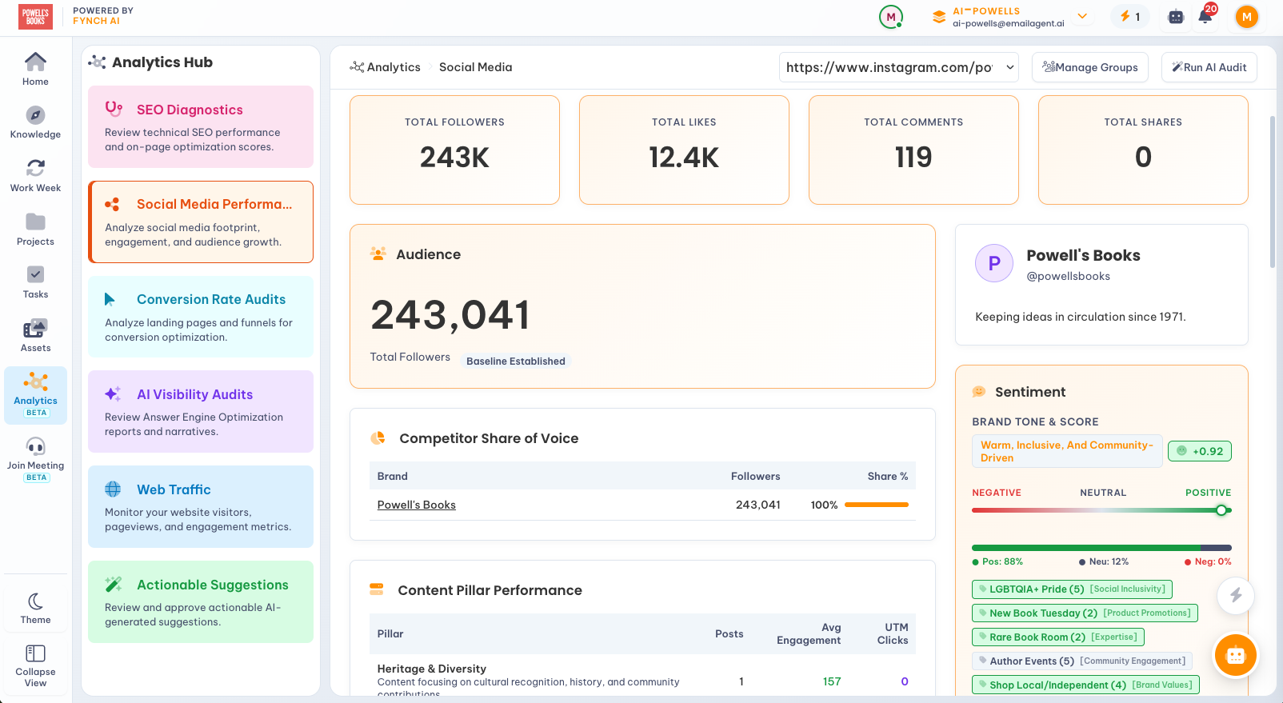This screenshot has height=703, width=1283.
Task: Open the Tasks checkmark icon
Action: (35, 282)
